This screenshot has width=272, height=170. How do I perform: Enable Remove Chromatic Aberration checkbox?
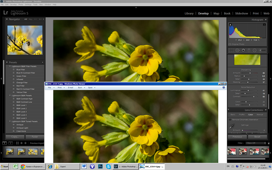[x=230, y=119]
